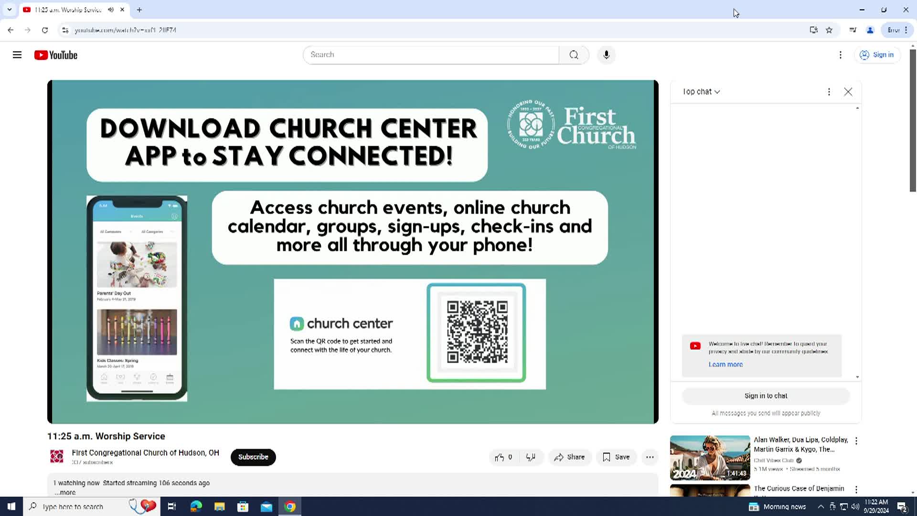Open live chat options menu
The width and height of the screenshot is (917, 516).
click(829, 92)
